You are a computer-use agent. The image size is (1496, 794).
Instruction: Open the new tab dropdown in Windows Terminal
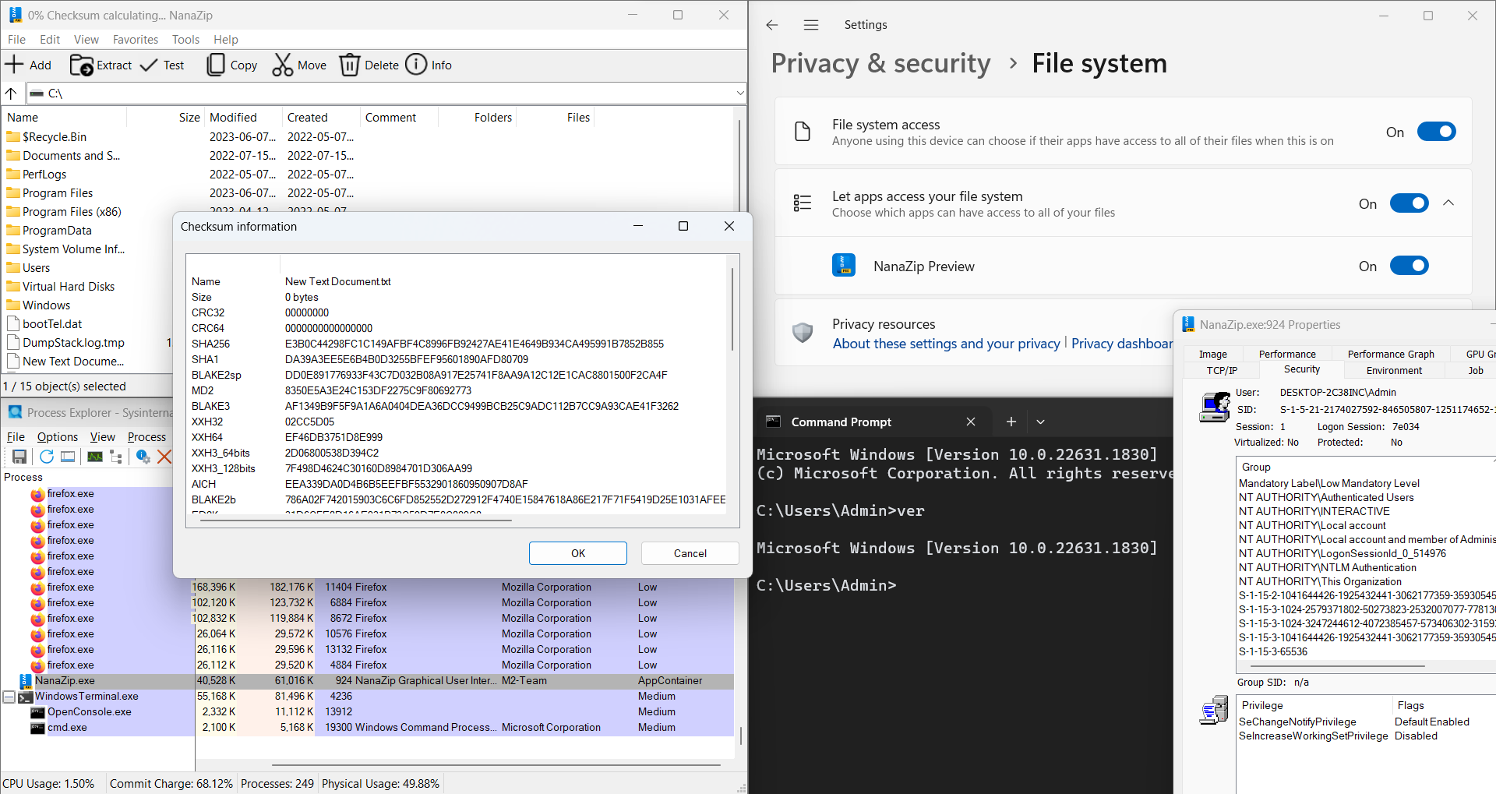1041,422
